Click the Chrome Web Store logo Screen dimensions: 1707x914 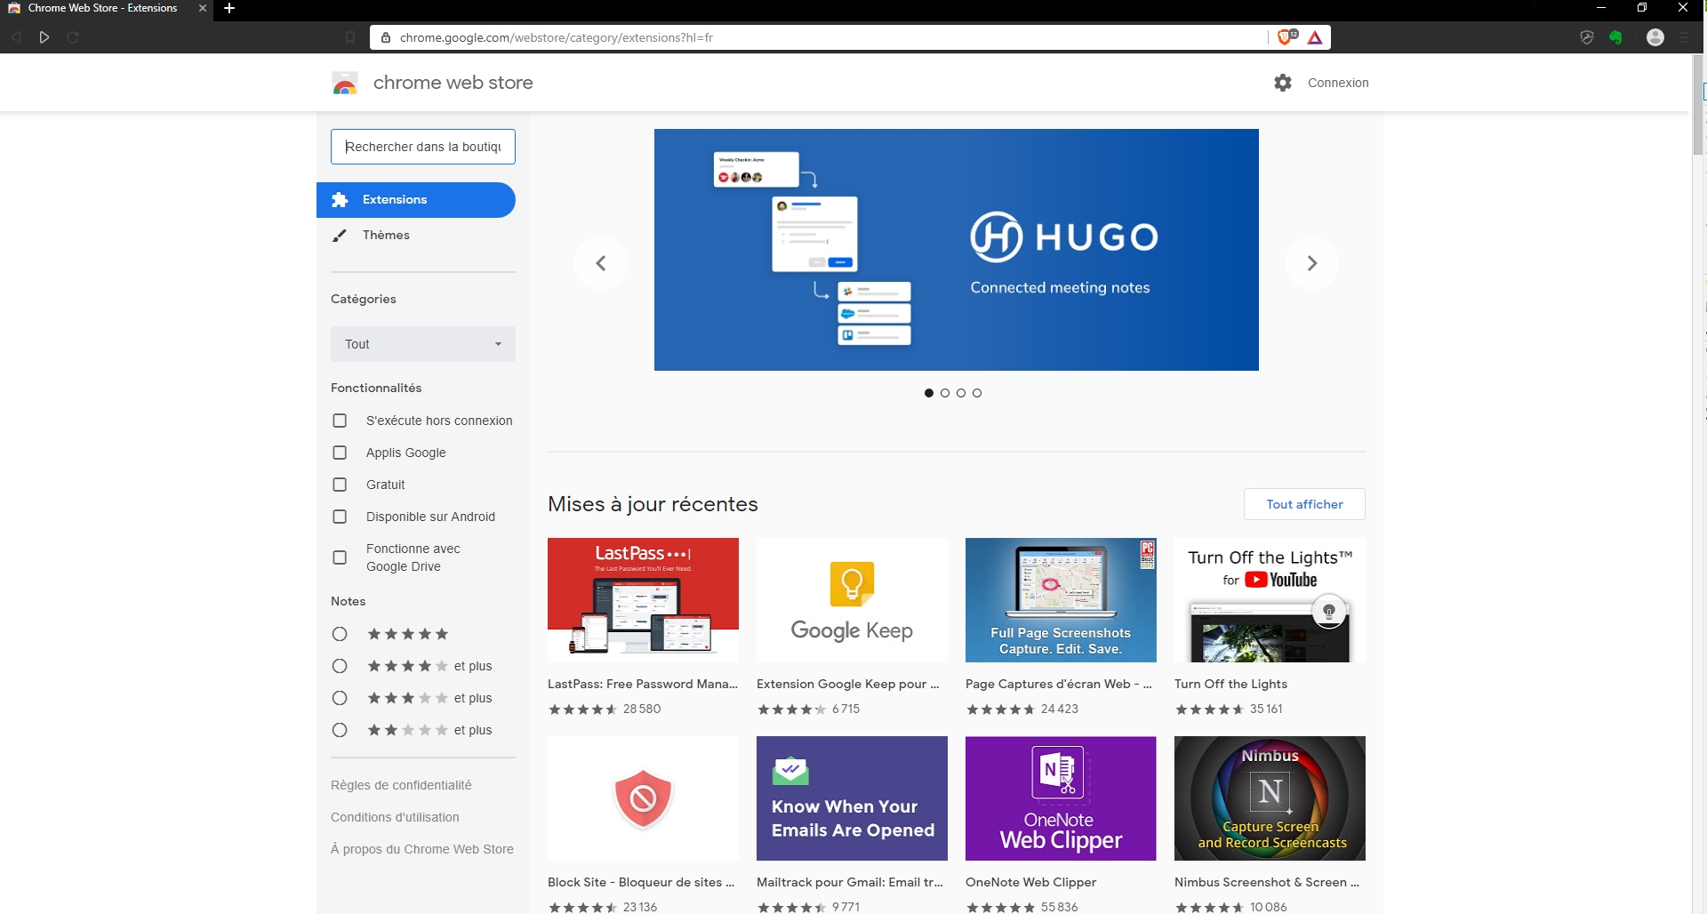pos(345,83)
